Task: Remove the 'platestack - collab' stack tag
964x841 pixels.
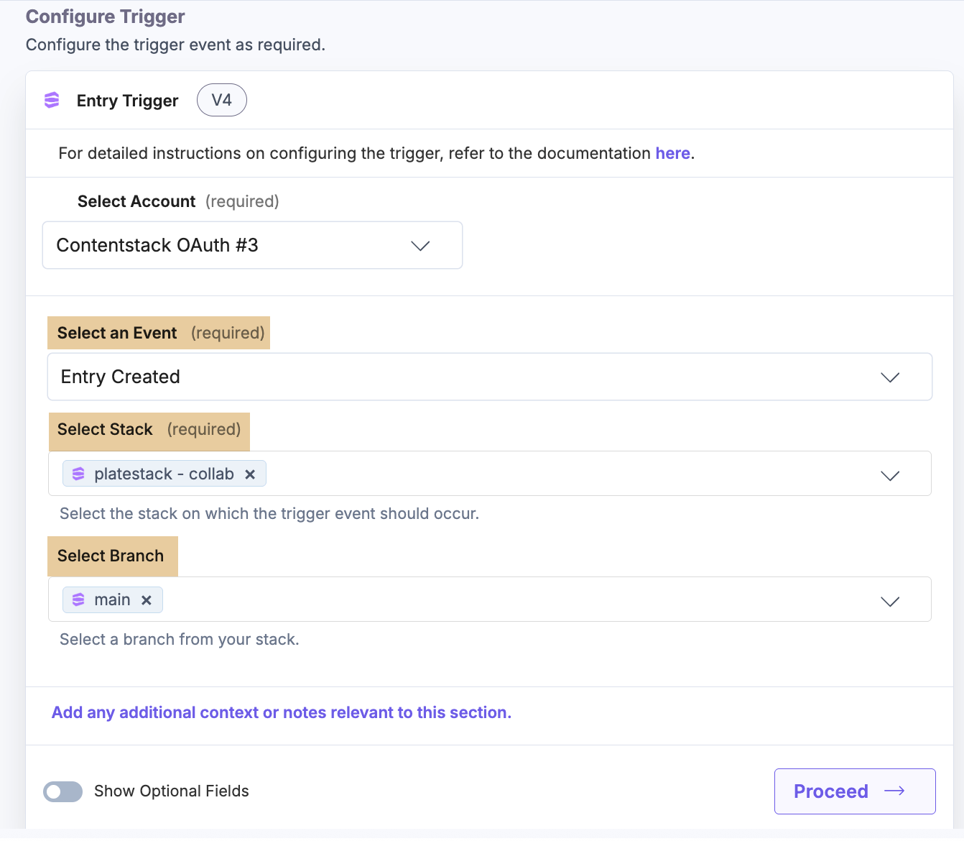Action: pyautogui.click(x=250, y=474)
